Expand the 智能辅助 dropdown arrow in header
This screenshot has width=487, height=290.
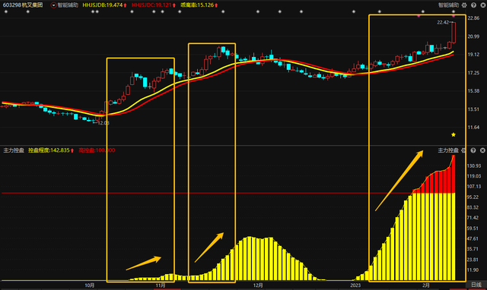click(x=53, y=5)
